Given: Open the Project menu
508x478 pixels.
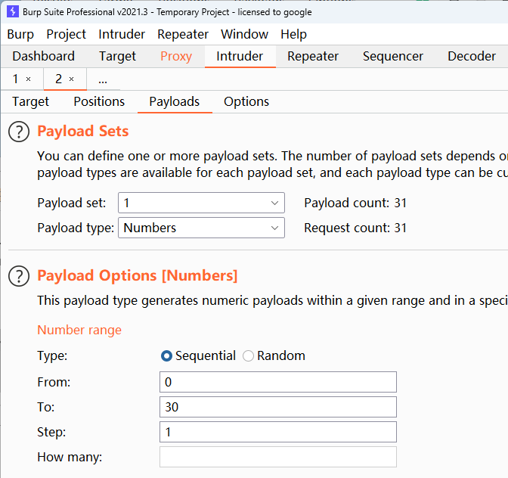Looking at the screenshot, I should click(x=67, y=34).
